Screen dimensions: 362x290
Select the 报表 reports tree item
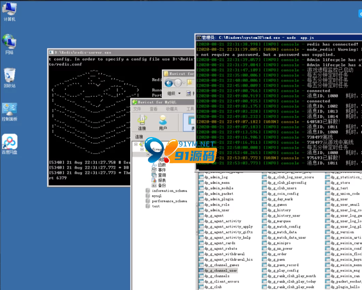click(162, 180)
